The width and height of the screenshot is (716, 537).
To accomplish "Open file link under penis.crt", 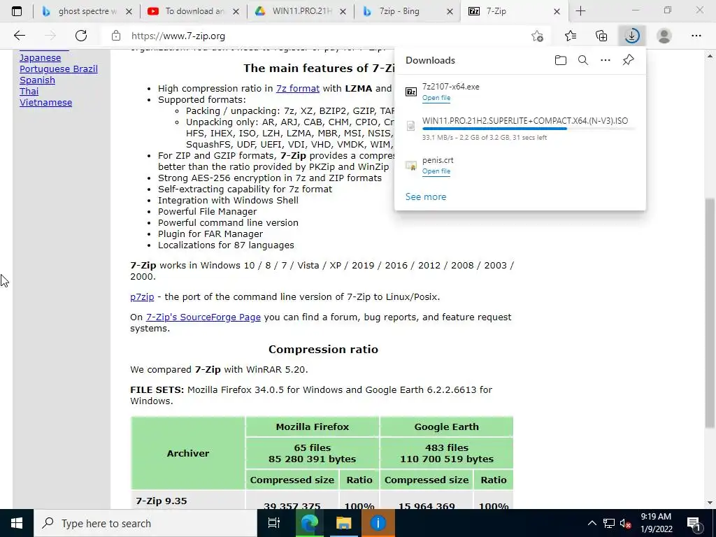I will pyautogui.click(x=436, y=171).
